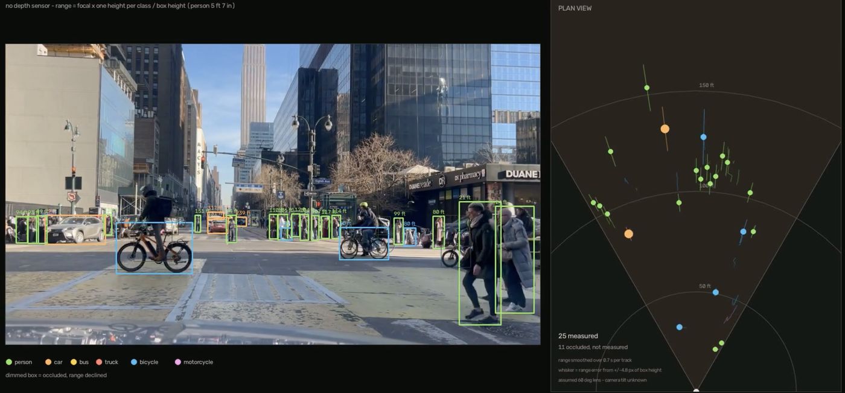The width and height of the screenshot is (845, 393).
Task: Click the "50 ft" range arc label
Action: point(705,286)
